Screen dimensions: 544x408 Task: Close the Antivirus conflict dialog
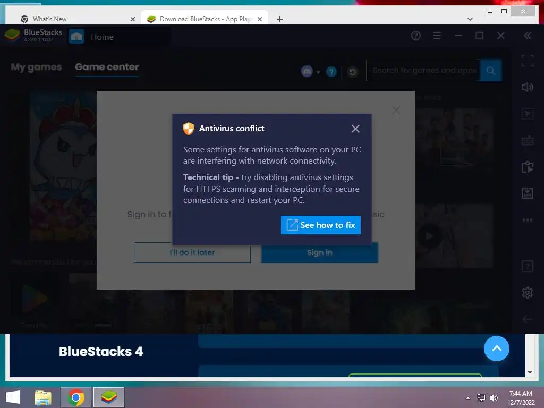tap(355, 129)
